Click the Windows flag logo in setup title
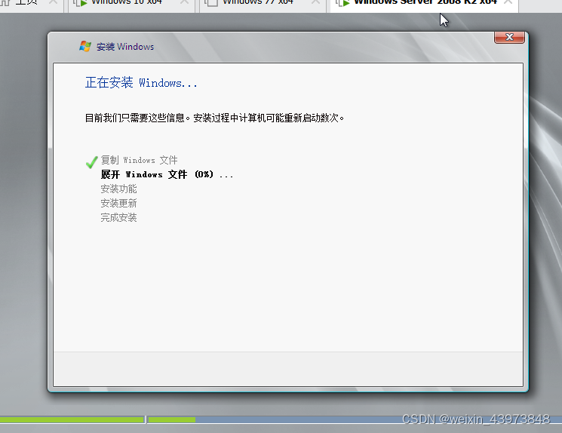The height and width of the screenshot is (433, 562). click(x=85, y=46)
